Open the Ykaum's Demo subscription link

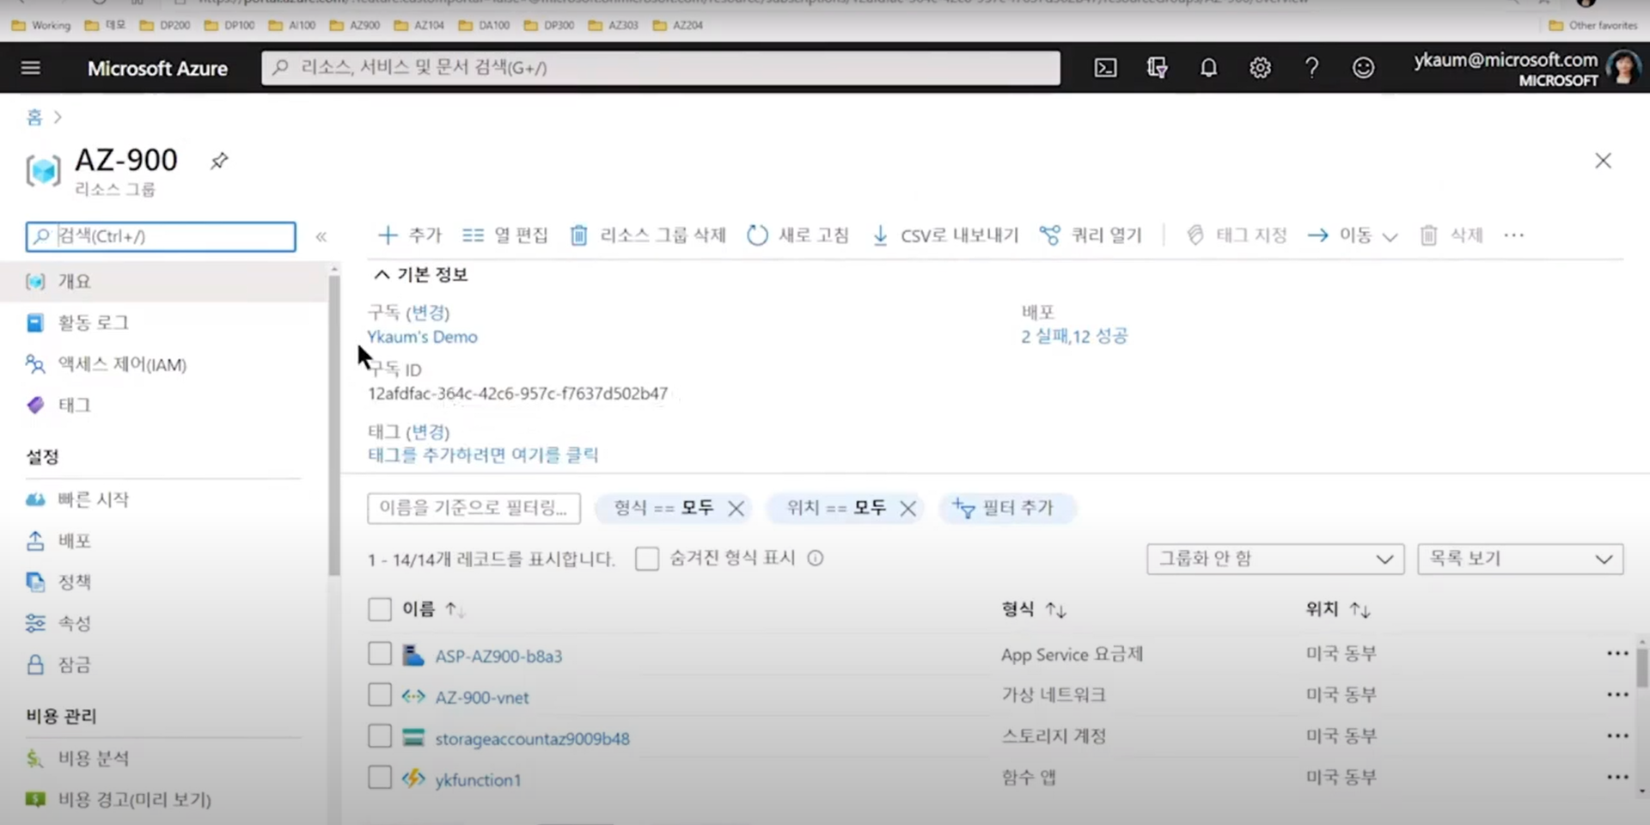(x=422, y=337)
